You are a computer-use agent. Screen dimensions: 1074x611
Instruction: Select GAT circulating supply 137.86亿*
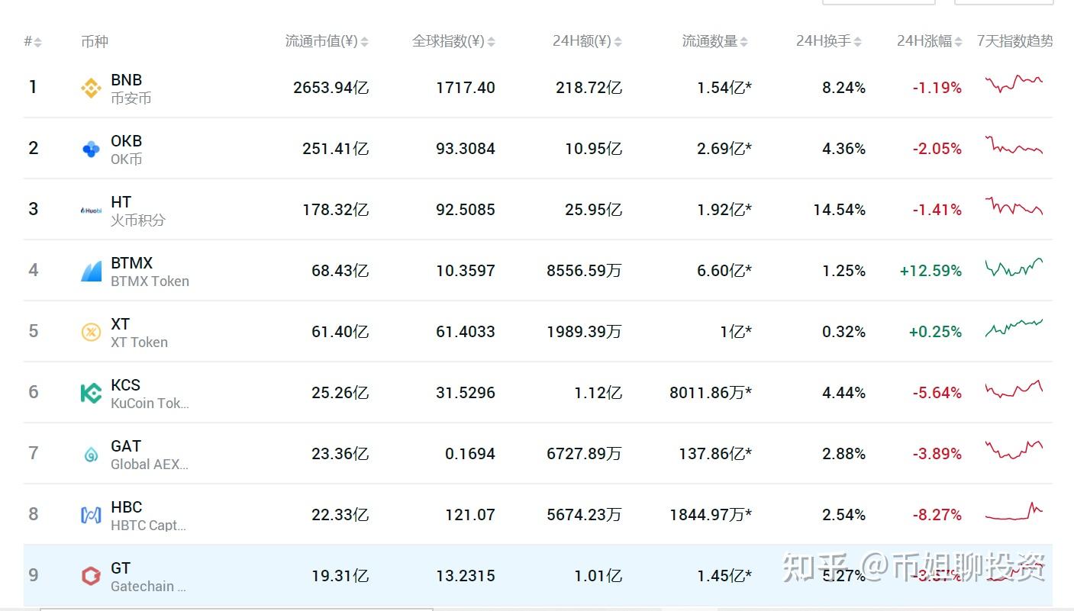[x=715, y=454]
